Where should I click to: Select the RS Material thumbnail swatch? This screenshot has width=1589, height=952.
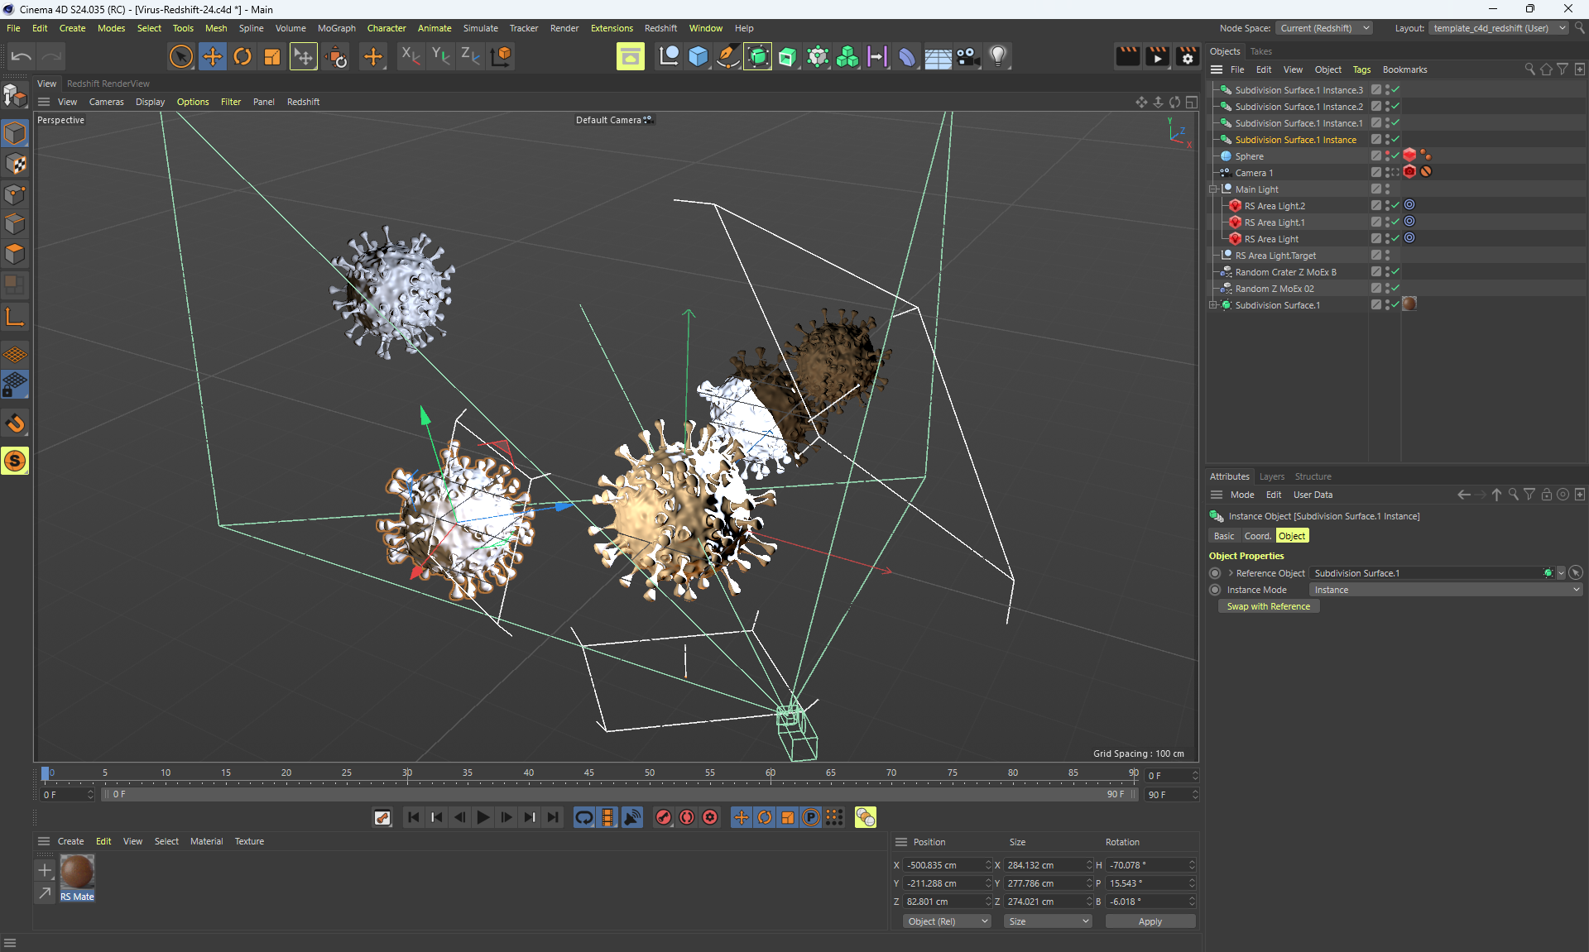[77, 872]
